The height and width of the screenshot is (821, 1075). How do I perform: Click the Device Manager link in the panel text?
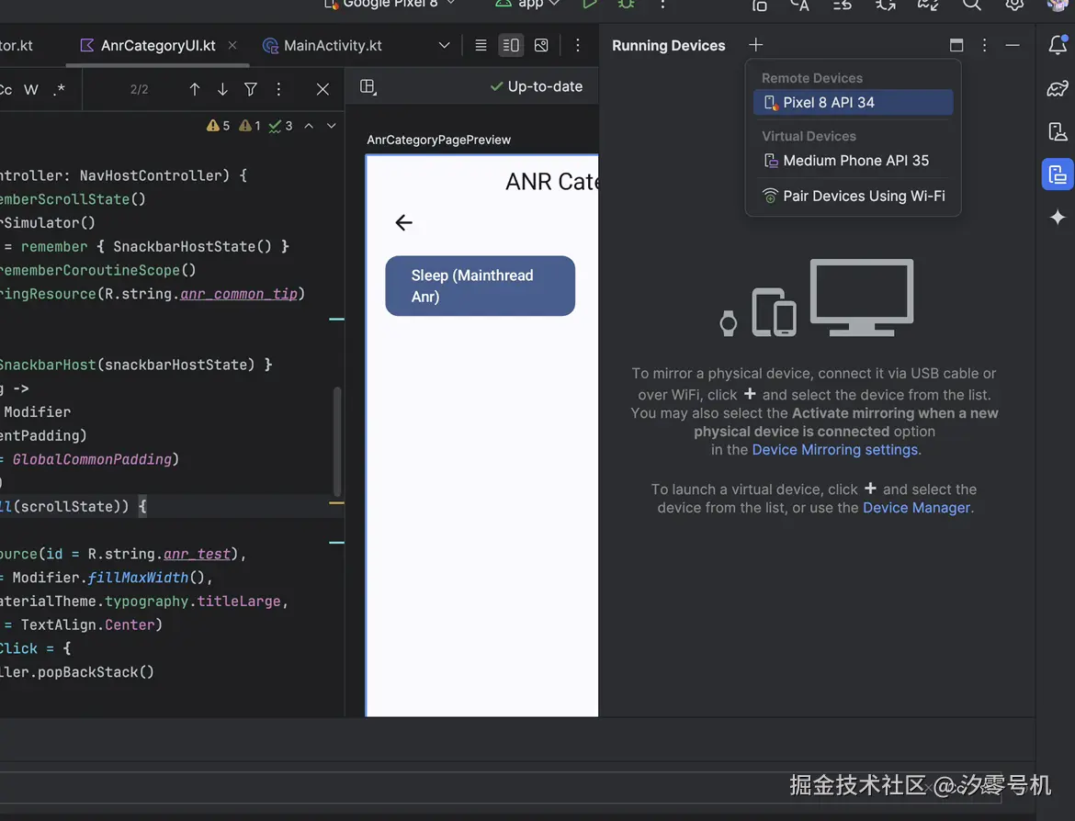click(x=915, y=507)
